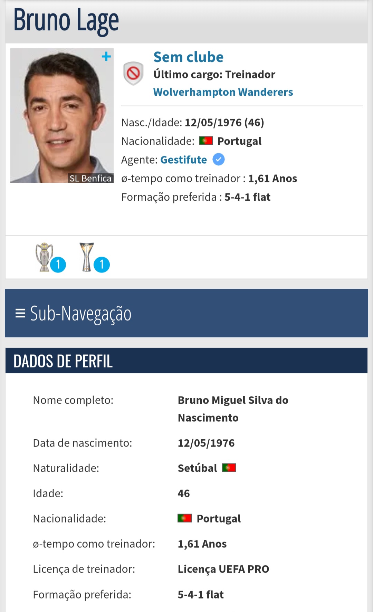Click the Licença UEFA PRO value

pyautogui.click(x=223, y=569)
